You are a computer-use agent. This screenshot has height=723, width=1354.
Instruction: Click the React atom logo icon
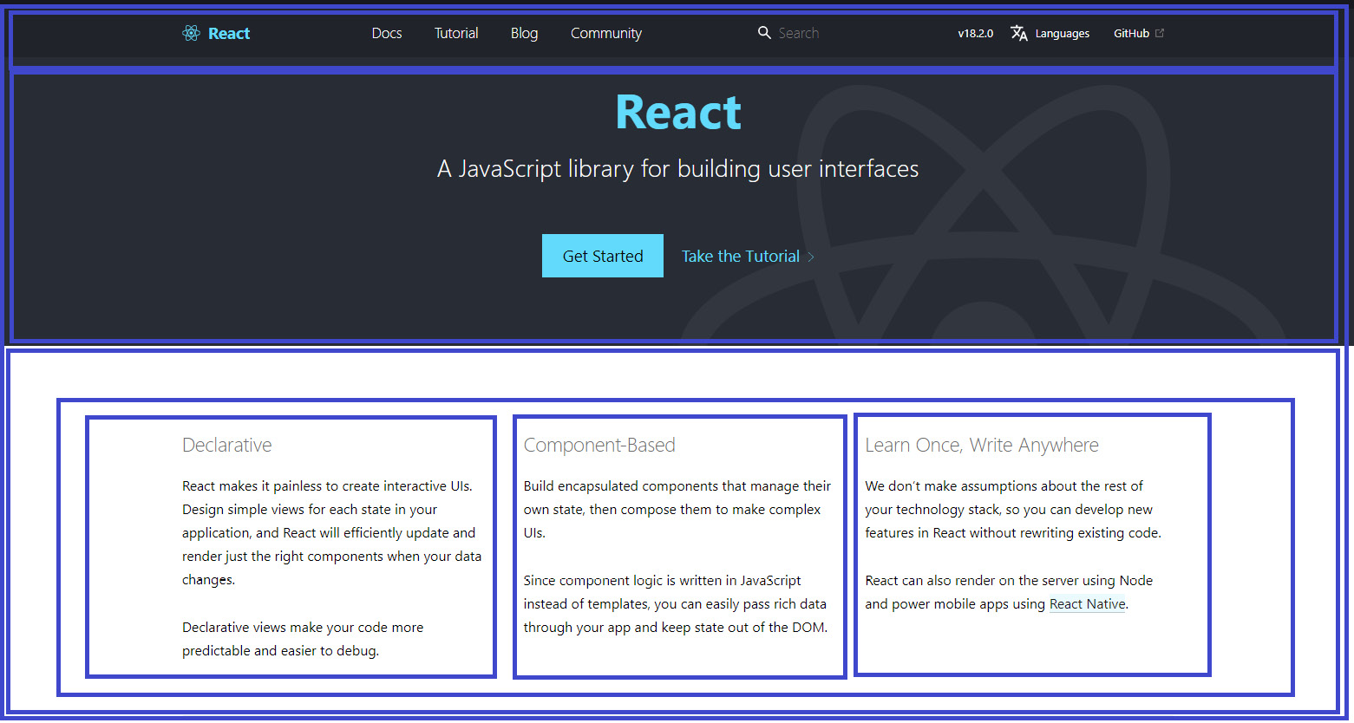click(191, 33)
